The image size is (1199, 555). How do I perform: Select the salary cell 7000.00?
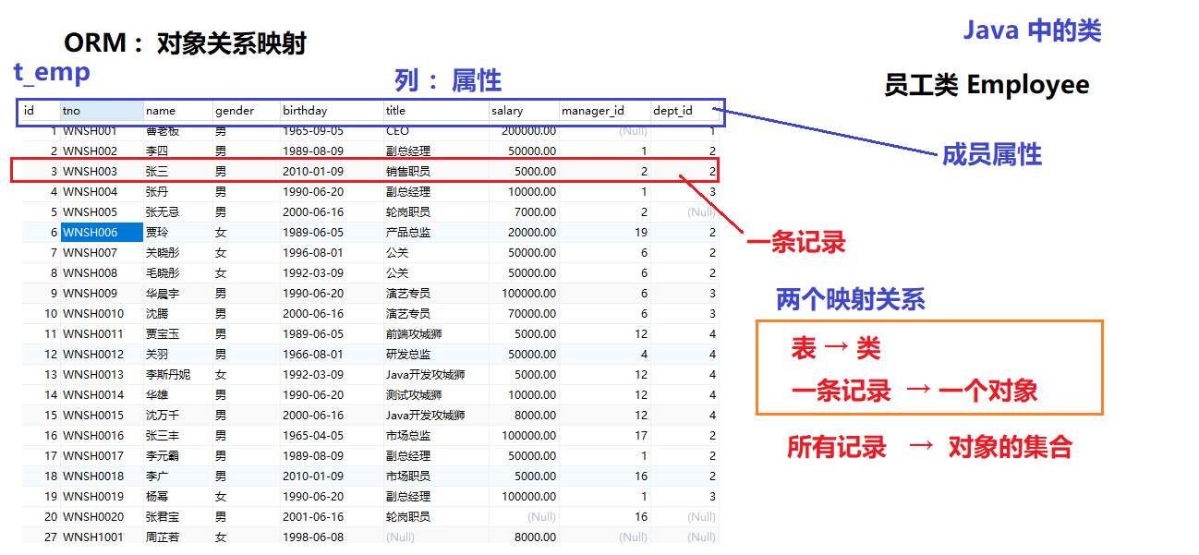[524, 211]
